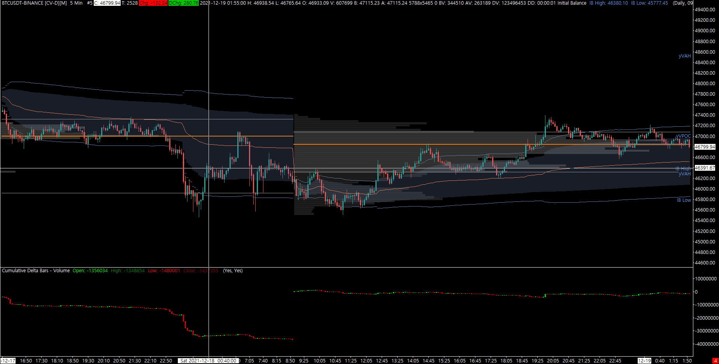
Task: Click the '-12-17' date marker on the time axis
Action: pos(8,361)
